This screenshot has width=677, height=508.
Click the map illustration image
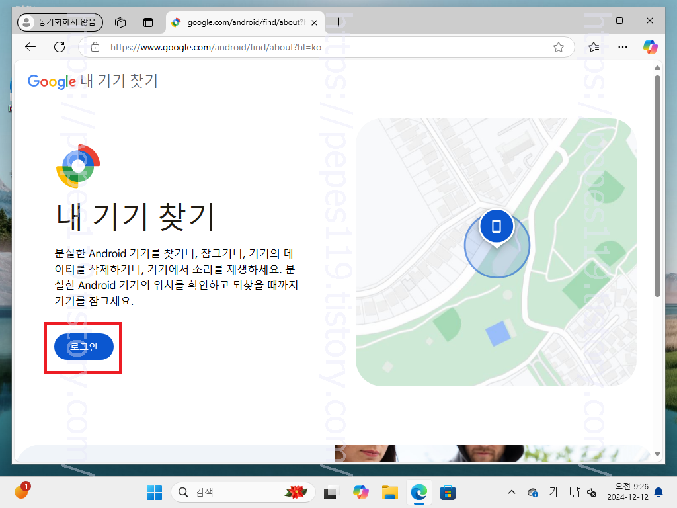point(496,252)
